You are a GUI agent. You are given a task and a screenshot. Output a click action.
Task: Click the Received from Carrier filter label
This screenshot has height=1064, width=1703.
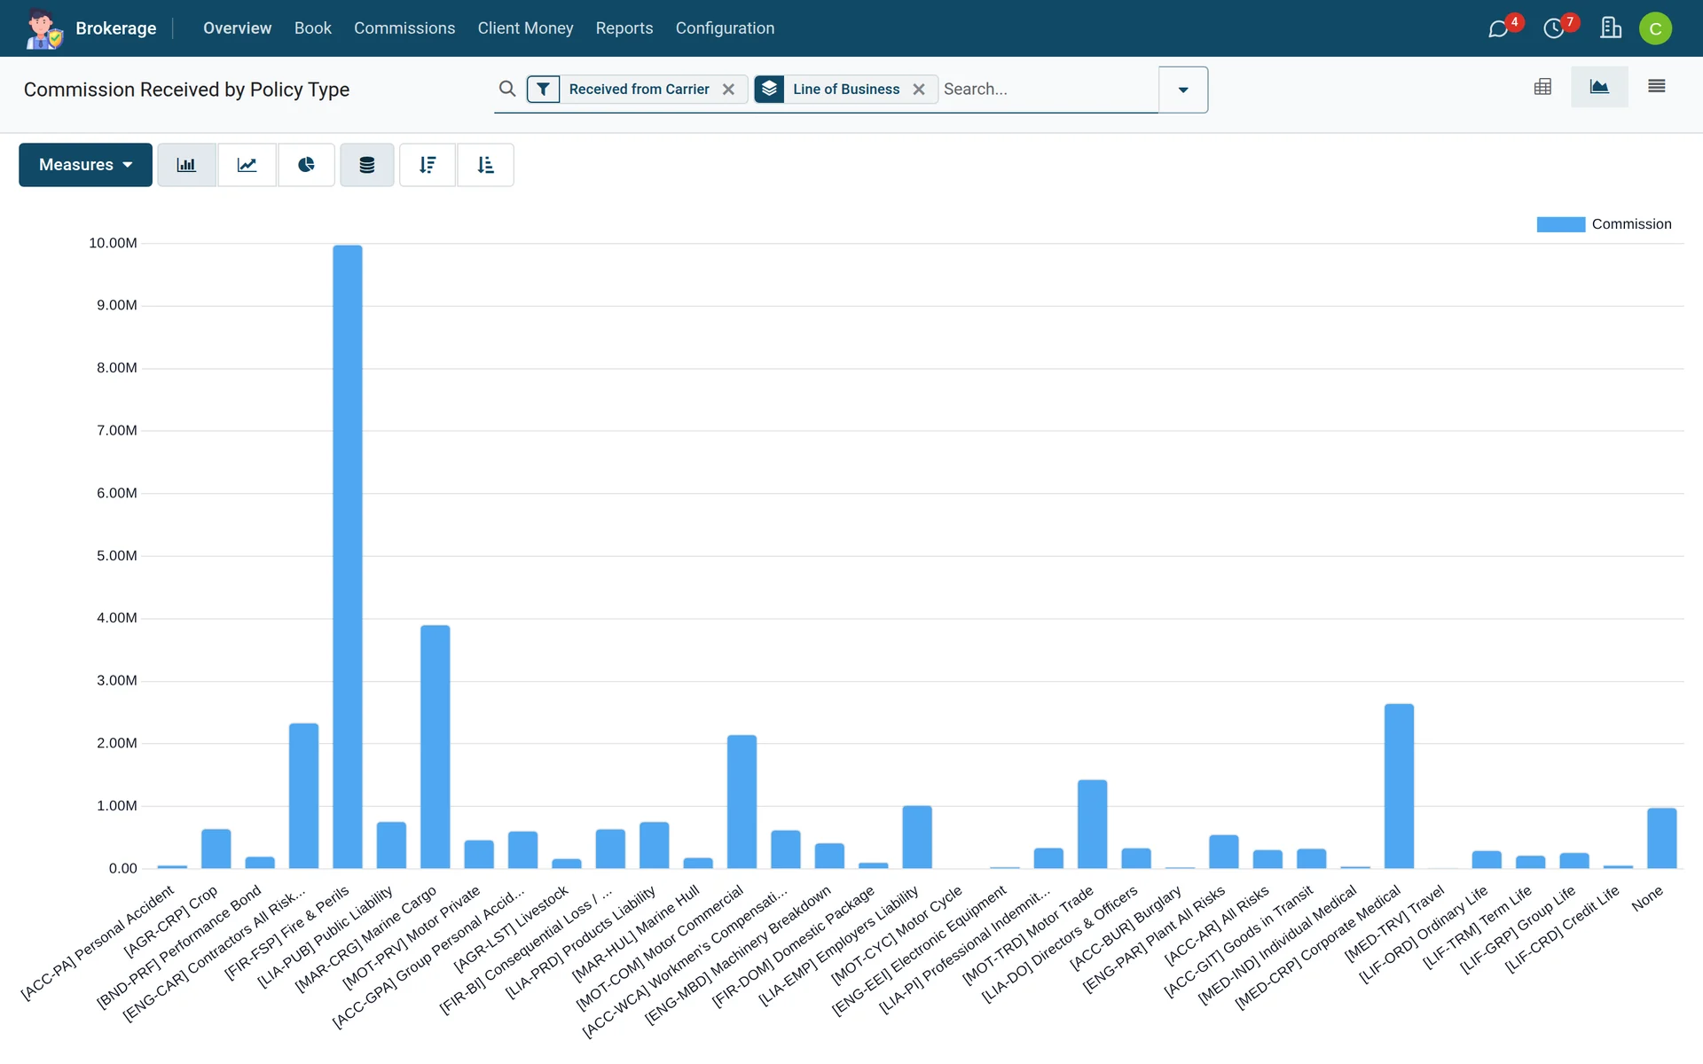tap(639, 89)
